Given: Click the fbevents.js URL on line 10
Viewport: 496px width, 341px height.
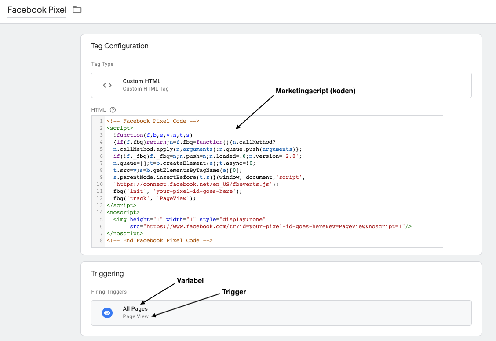Looking at the screenshot, I should [193, 184].
